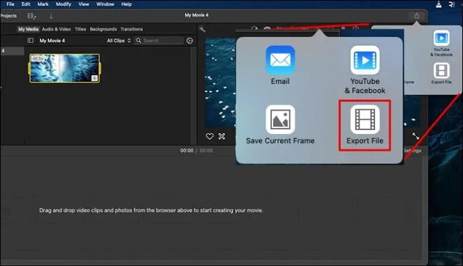Switch to the Transitions tab

tap(132, 29)
